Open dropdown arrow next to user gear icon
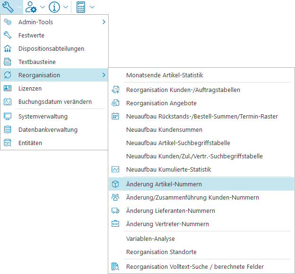295x274 pixels. click(43, 7)
